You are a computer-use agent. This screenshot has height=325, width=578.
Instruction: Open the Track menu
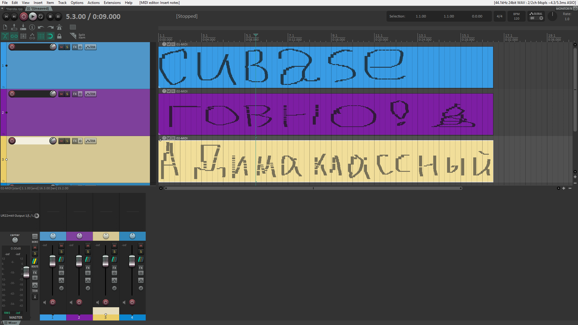click(62, 3)
